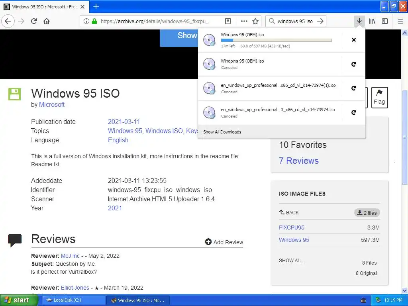The image size is (408, 306).
Task: Click the green floppy disk software icon
Action: tap(15, 94)
